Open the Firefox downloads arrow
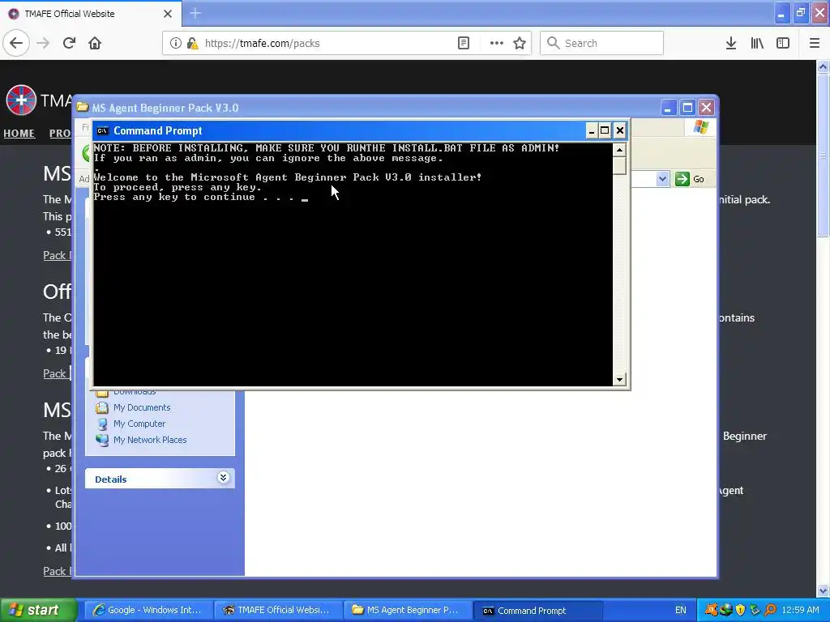The height and width of the screenshot is (622, 830). coord(731,43)
